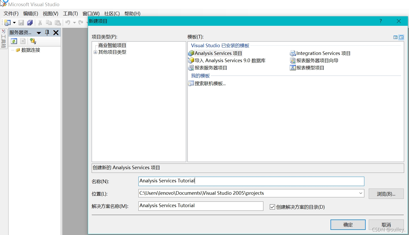
Task: Click 'Visual Studio 已安装的模板' group header
Action: click(220, 46)
